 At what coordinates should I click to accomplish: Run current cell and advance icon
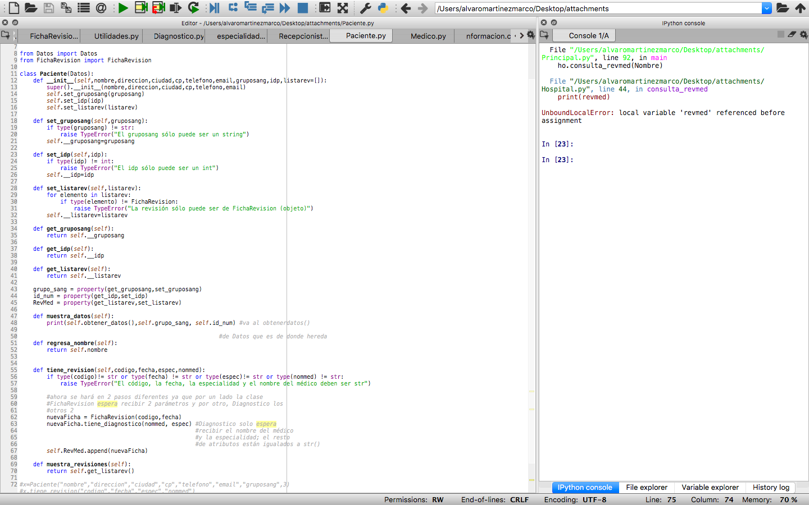tap(158, 8)
